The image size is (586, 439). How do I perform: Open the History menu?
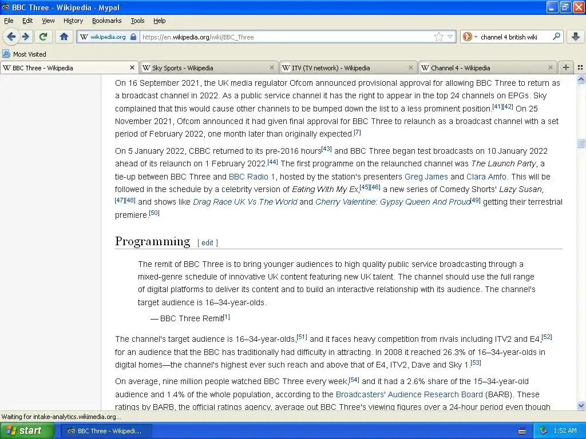coord(73,21)
